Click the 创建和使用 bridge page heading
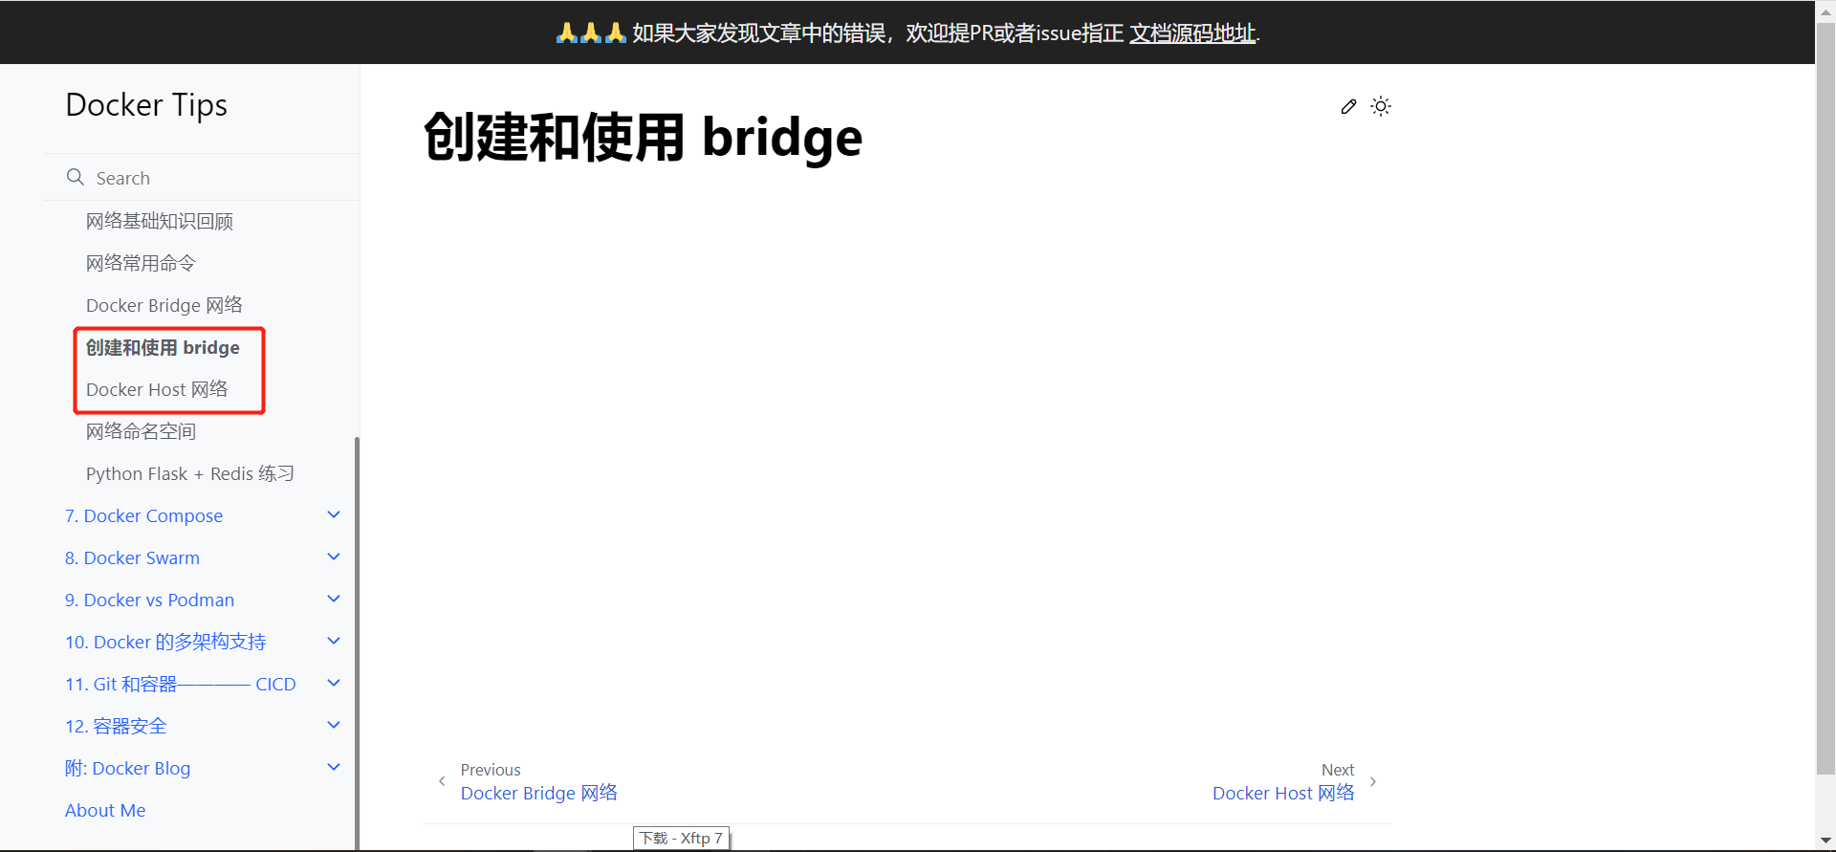This screenshot has height=852, width=1836. click(643, 138)
